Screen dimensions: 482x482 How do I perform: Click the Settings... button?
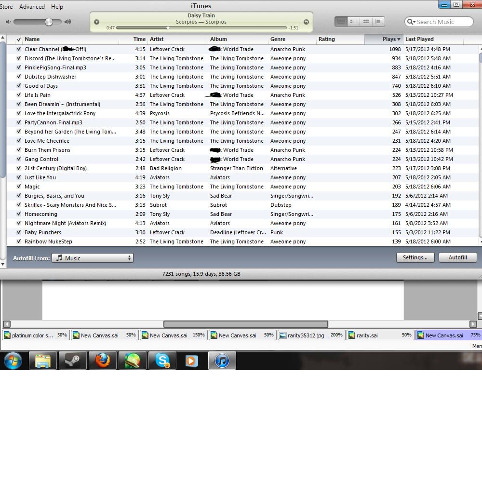coord(415,257)
